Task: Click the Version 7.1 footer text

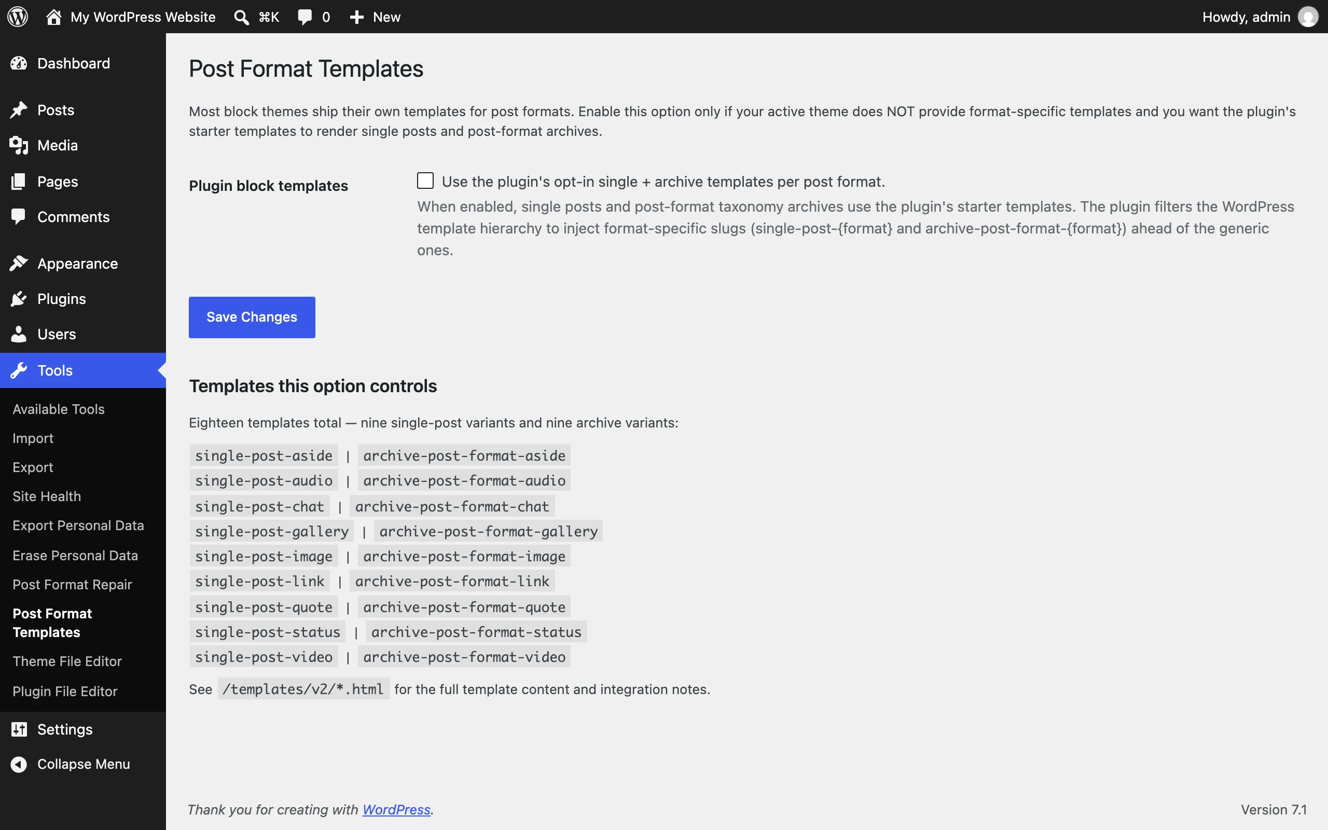Action: click(1274, 810)
